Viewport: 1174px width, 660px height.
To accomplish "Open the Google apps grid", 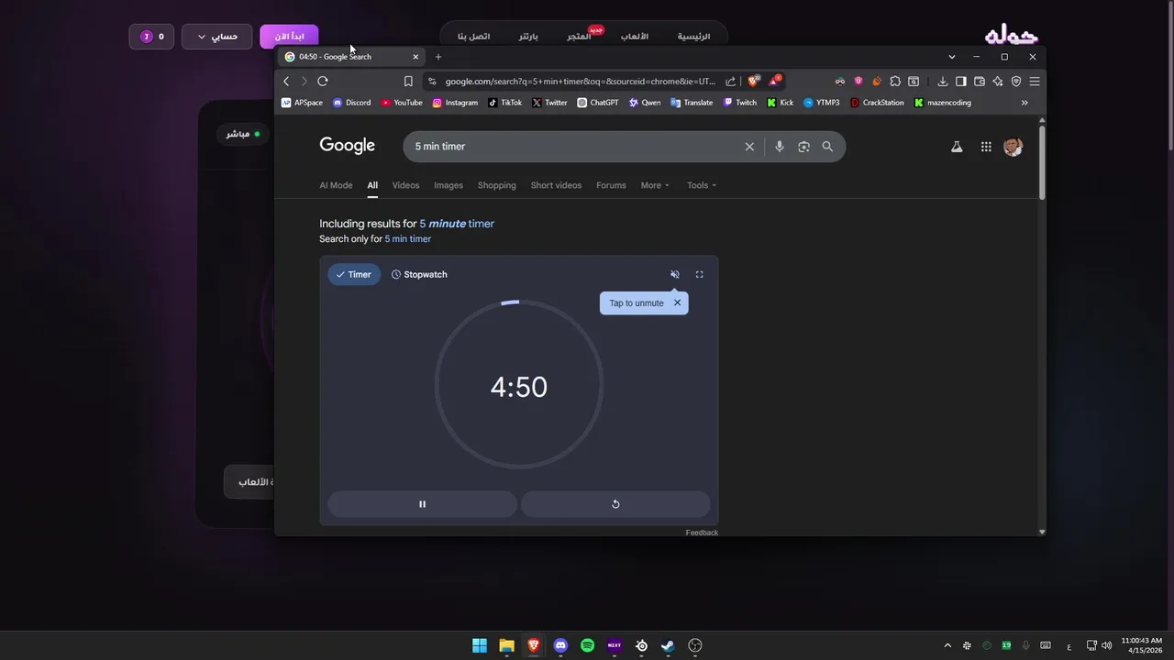I will pos(986,147).
